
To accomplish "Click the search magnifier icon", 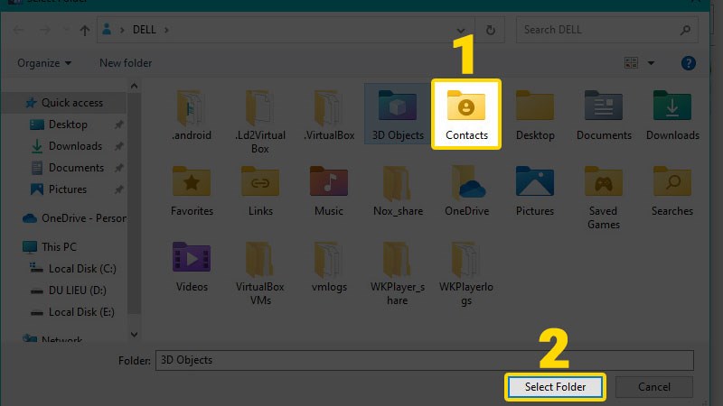I will [685, 30].
